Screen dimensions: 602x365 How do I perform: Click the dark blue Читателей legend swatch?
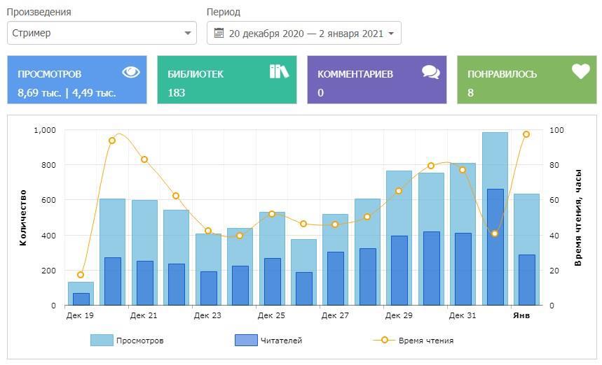tap(246, 341)
